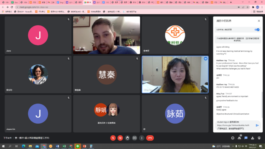Toggle allow everyone to send messages switch
The width and height of the screenshot is (265, 149).
(x=257, y=29)
